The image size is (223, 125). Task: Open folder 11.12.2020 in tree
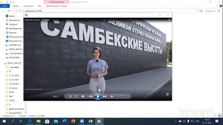13,76
